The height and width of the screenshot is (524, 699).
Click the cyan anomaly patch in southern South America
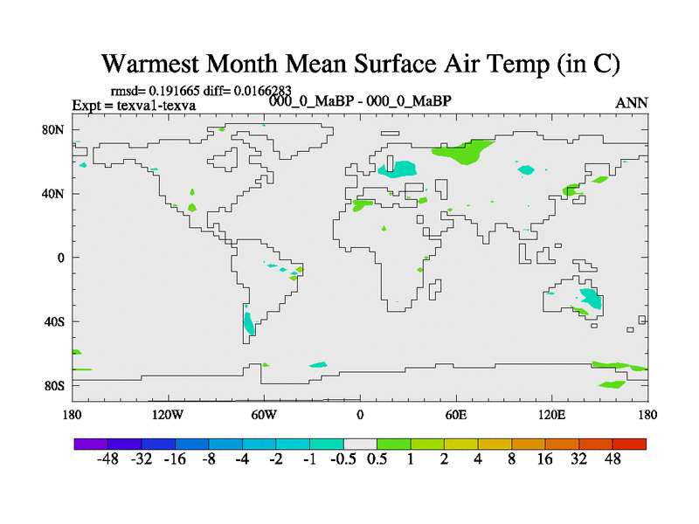click(249, 323)
